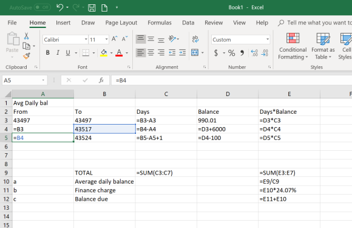Click Increase Font Size icon
This screenshot has height=228, width=352.
point(115,39)
